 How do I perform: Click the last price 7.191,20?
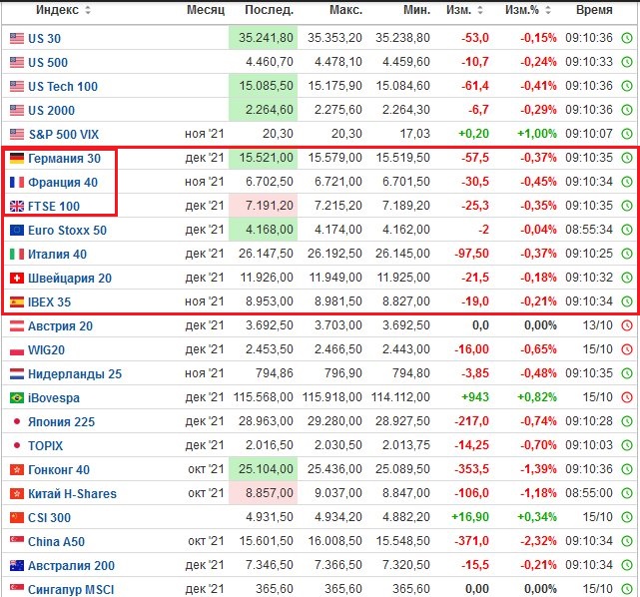pos(270,206)
